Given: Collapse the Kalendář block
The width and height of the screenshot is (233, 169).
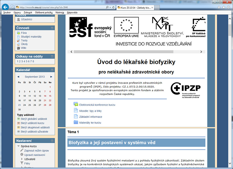Looking at the screenshot, I should [52, 70].
